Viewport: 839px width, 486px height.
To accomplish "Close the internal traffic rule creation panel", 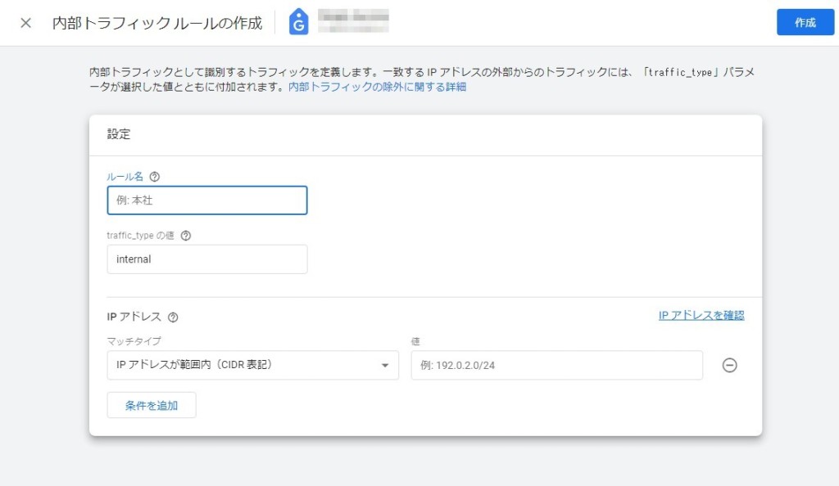I will pos(25,23).
